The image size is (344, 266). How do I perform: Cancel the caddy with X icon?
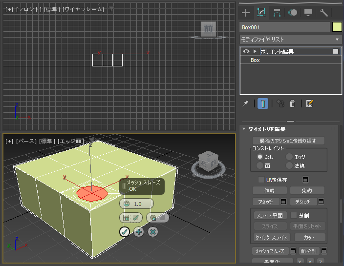click(x=153, y=232)
